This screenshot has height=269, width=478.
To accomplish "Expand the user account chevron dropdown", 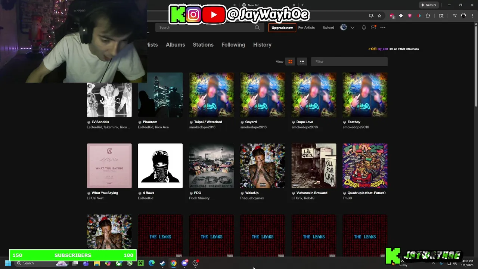I will tap(352, 28).
